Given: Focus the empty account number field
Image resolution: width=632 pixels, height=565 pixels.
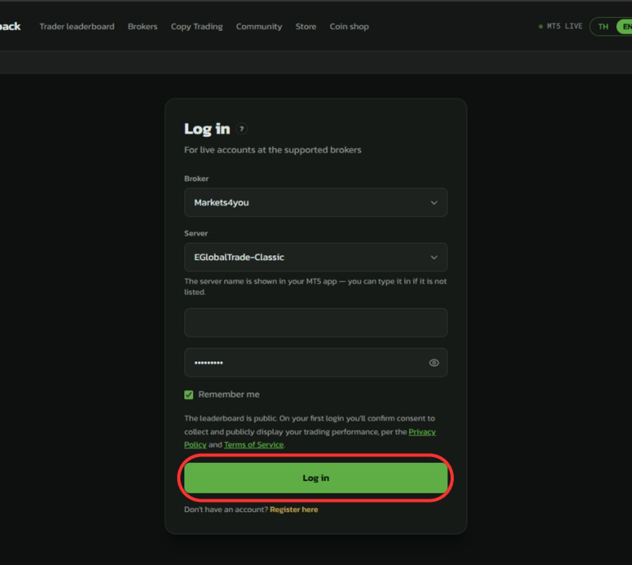Looking at the screenshot, I should (x=315, y=322).
